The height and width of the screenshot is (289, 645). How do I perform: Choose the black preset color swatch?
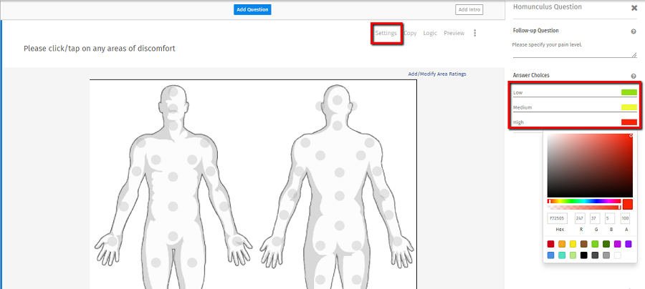[x=584, y=255]
